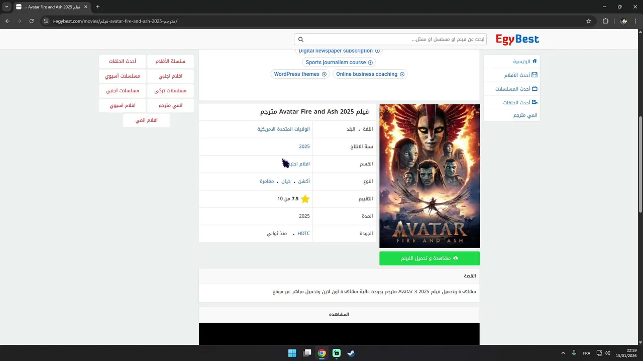Click the home icon beside الرئيسية
The image size is (643, 361).
(x=534, y=61)
